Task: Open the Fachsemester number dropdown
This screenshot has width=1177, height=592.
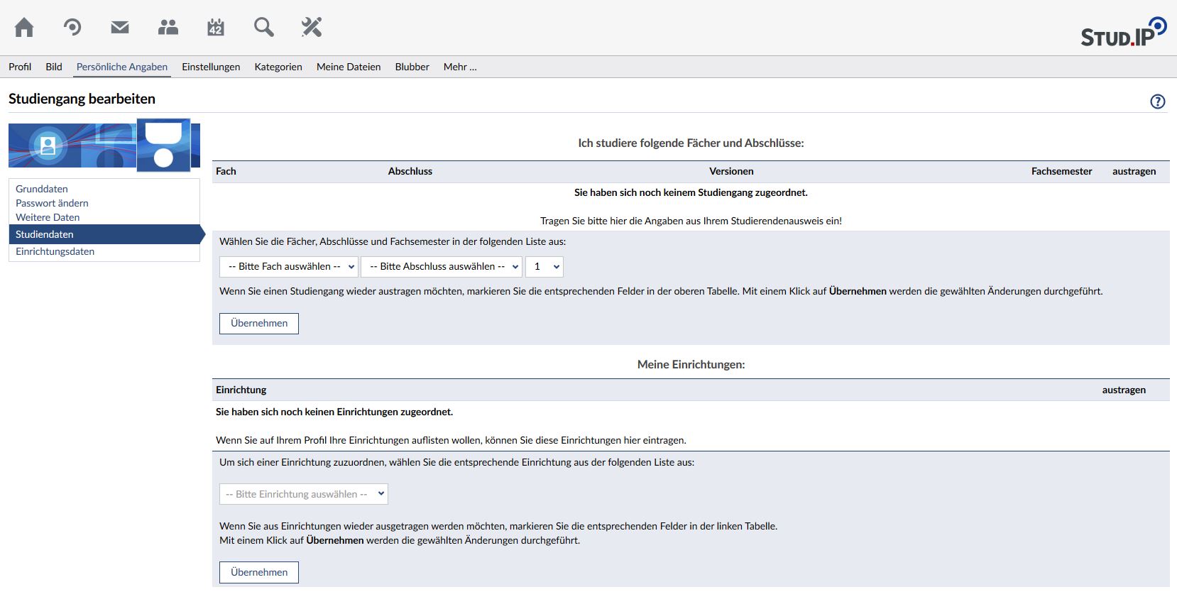Action: 544,267
